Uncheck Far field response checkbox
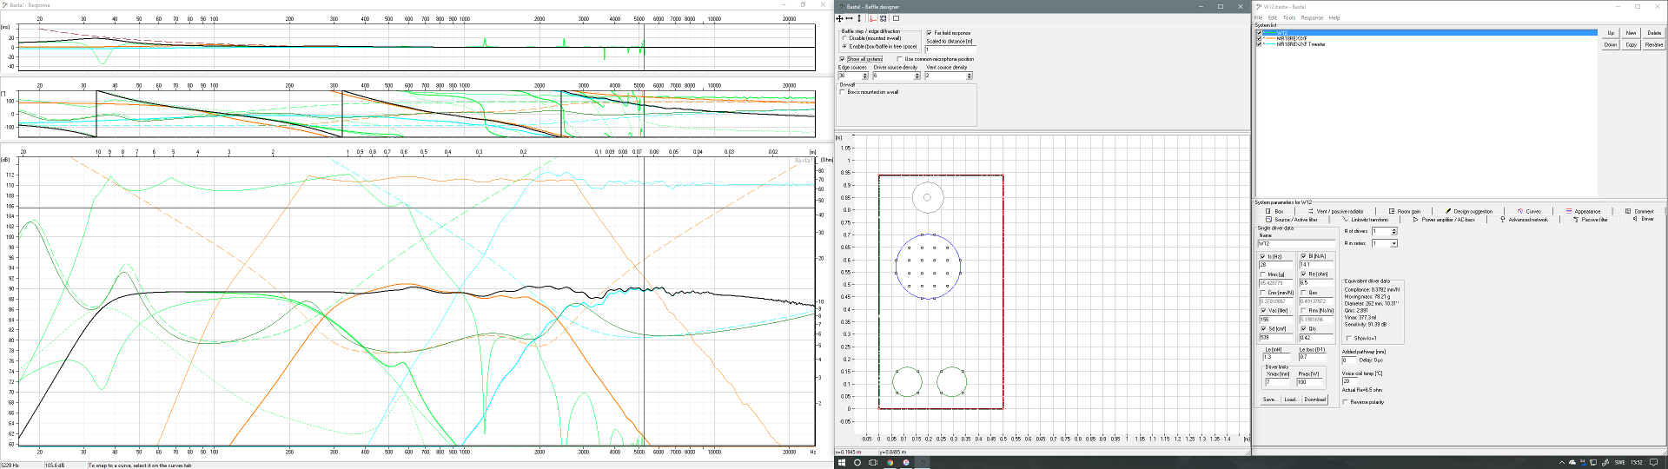This screenshot has width=1668, height=469. point(930,33)
